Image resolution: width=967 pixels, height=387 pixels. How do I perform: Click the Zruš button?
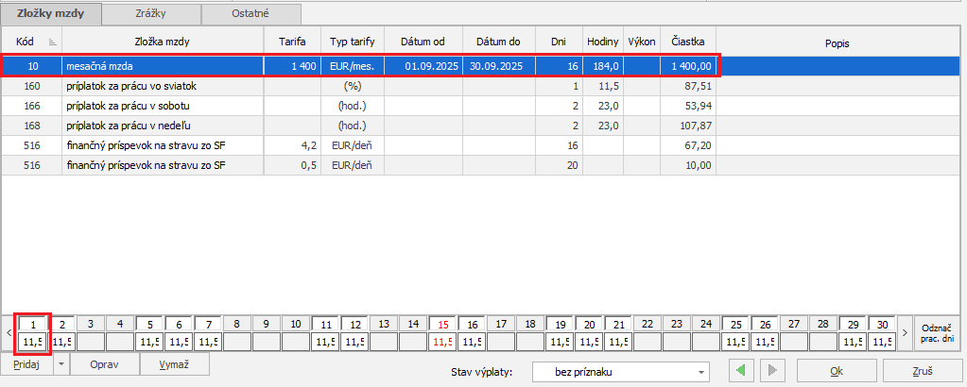pos(923,371)
